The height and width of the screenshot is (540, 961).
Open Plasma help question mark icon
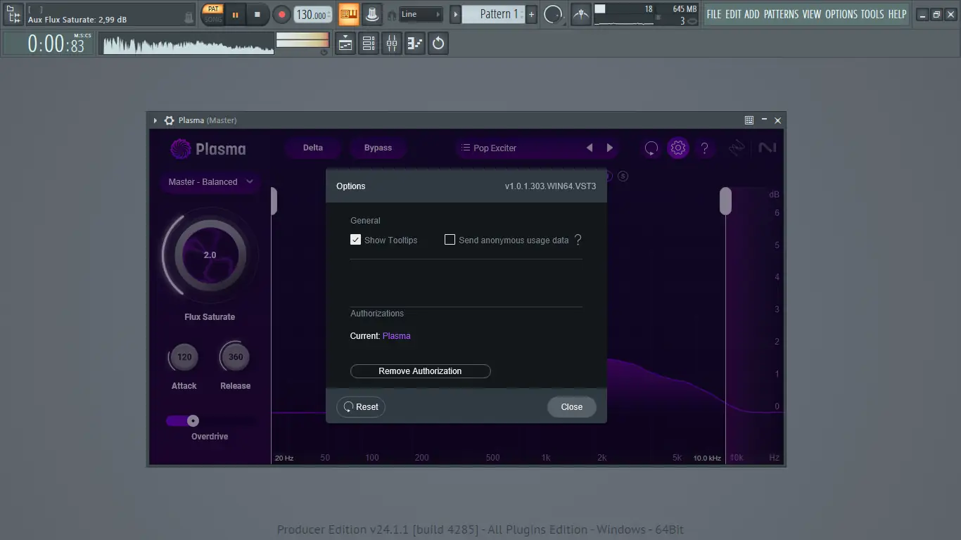(704, 148)
